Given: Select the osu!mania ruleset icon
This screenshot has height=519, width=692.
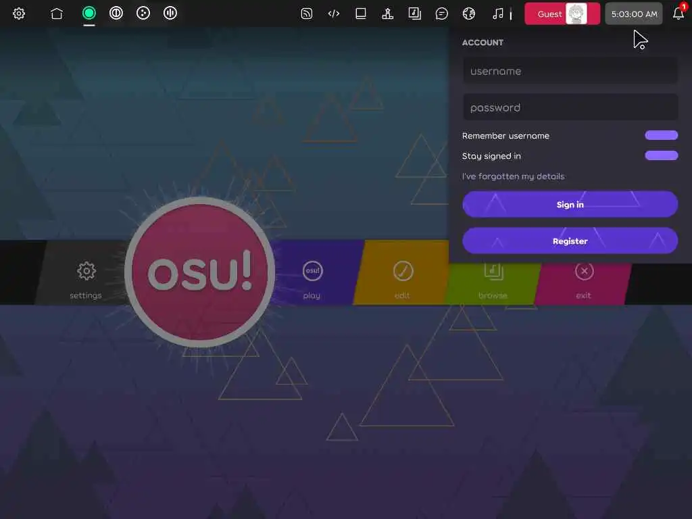Looking at the screenshot, I should (170, 14).
